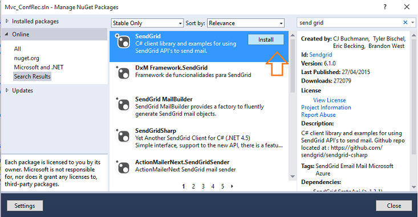Click the 'Framework de funcionalidades para SendGrid' description
Viewport: 418px width, 217px height.
click(x=193, y=75)
